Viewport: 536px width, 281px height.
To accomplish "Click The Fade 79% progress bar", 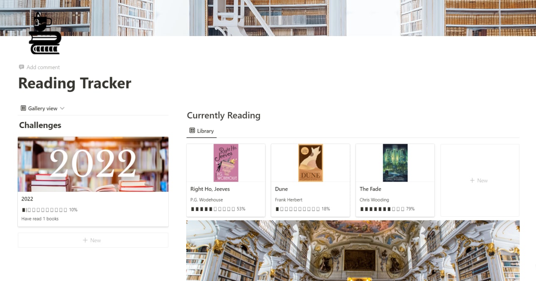I will pyautogui.click(x=387, y=209).
